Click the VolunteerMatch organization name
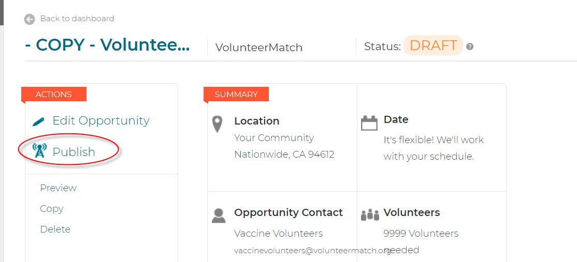Image resolution: width=577 pixels, height=262 pixels. [258, 48]
